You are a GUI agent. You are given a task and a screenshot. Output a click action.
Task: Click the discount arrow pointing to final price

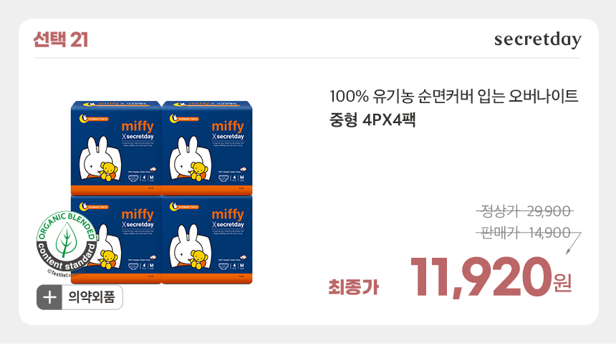574,243
